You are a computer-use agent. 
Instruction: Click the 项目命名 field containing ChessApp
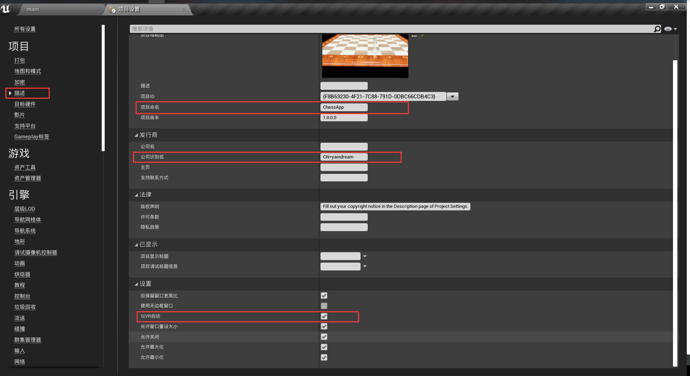pyautogui.click(x=344, y=107)
